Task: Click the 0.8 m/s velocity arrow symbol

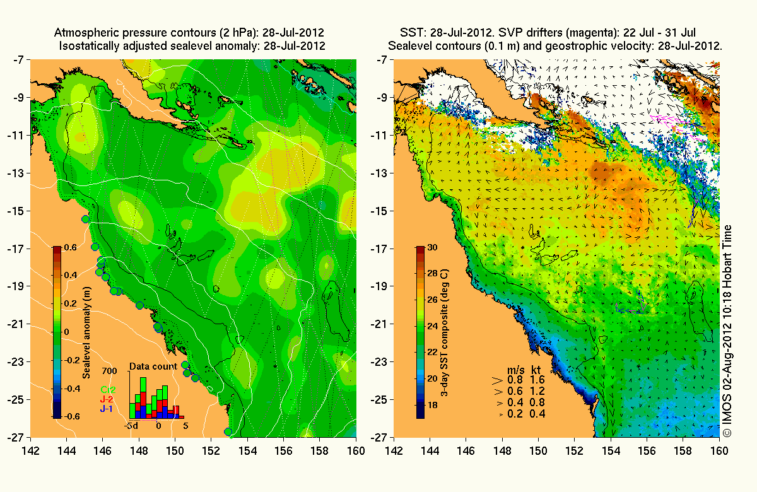Action: coord(497,380)
